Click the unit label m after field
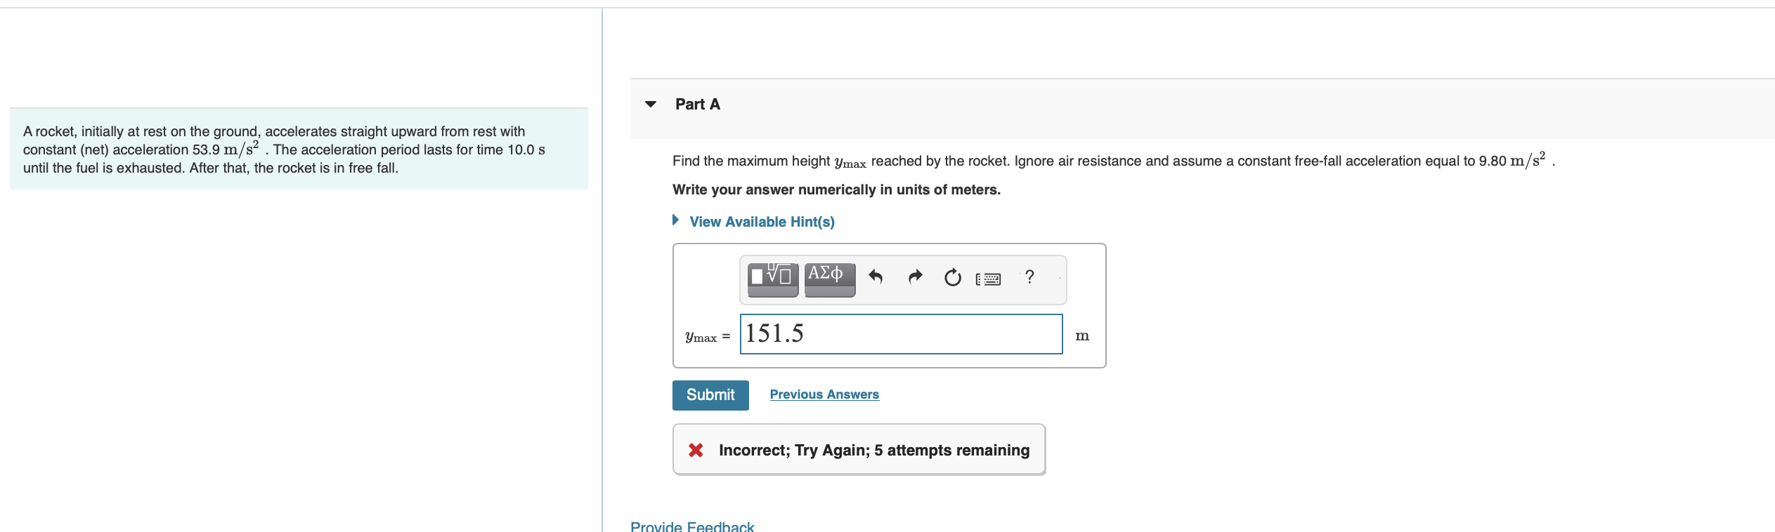This screenshot has width=1775, height=532. [1082, 336]
